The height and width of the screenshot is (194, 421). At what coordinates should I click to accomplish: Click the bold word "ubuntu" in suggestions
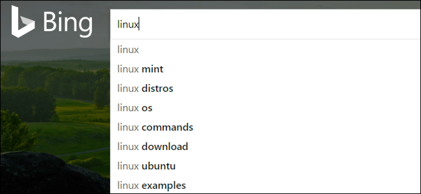159,166
